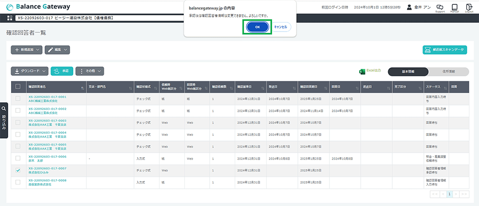Open the 編集 dropdown menu
The height and width of the screenshot is (206, 479).
[x=57, y=50]
